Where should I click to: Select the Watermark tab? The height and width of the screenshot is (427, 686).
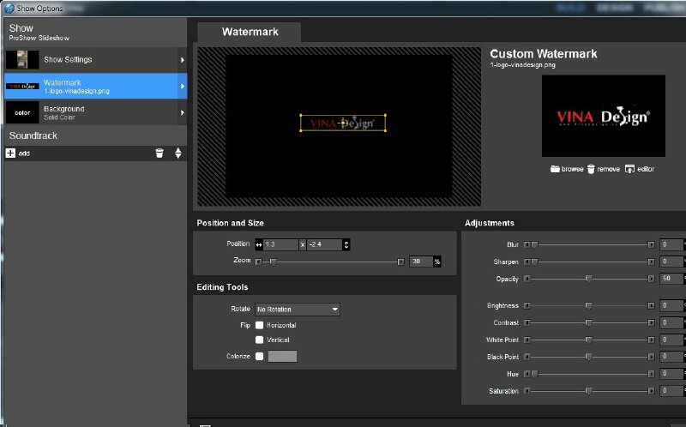[x=249, y=33]
